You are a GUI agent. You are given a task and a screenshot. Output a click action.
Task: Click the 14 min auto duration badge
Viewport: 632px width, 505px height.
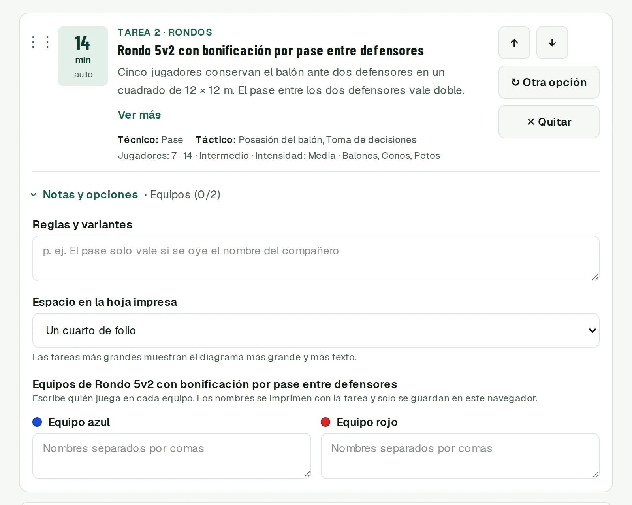click(x=83, y=56)
